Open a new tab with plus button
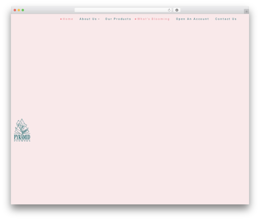The height and width of the screenshot is (220, 260). point(246,11)
